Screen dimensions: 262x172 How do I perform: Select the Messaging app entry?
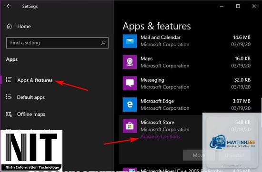[186, 83]
